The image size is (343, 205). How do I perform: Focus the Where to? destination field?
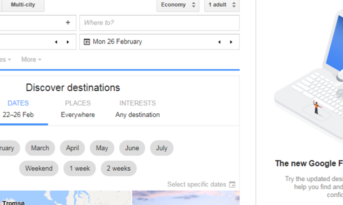(x=159, y=22)
